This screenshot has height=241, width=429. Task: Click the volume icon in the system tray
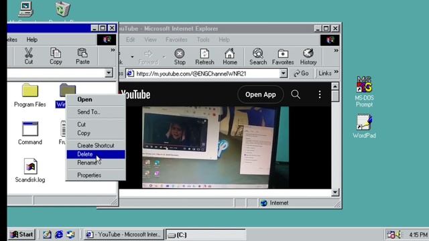[x=398, y=234]
